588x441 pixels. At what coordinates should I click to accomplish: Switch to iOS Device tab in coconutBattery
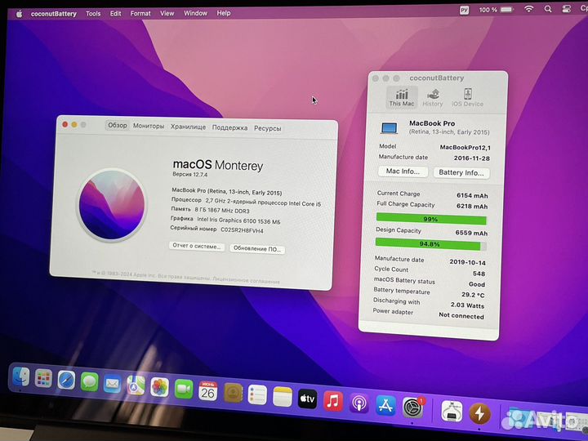point(467,98)
